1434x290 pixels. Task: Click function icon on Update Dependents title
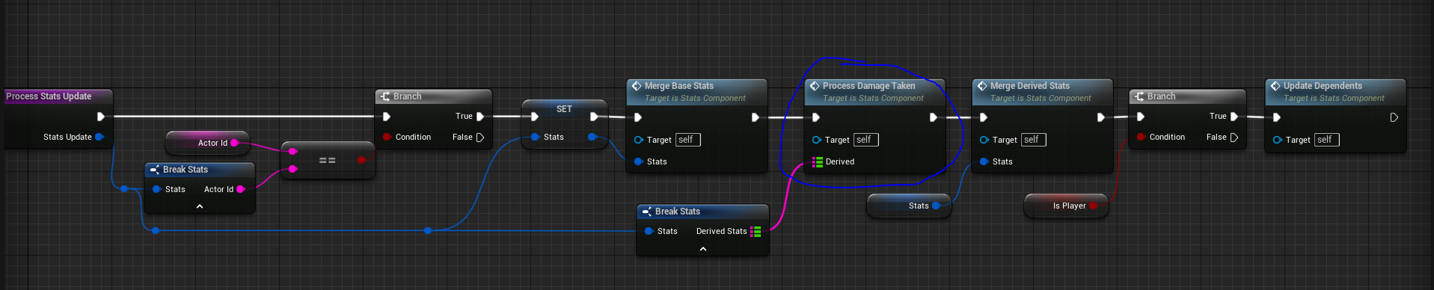click(x=1275, y=86)
